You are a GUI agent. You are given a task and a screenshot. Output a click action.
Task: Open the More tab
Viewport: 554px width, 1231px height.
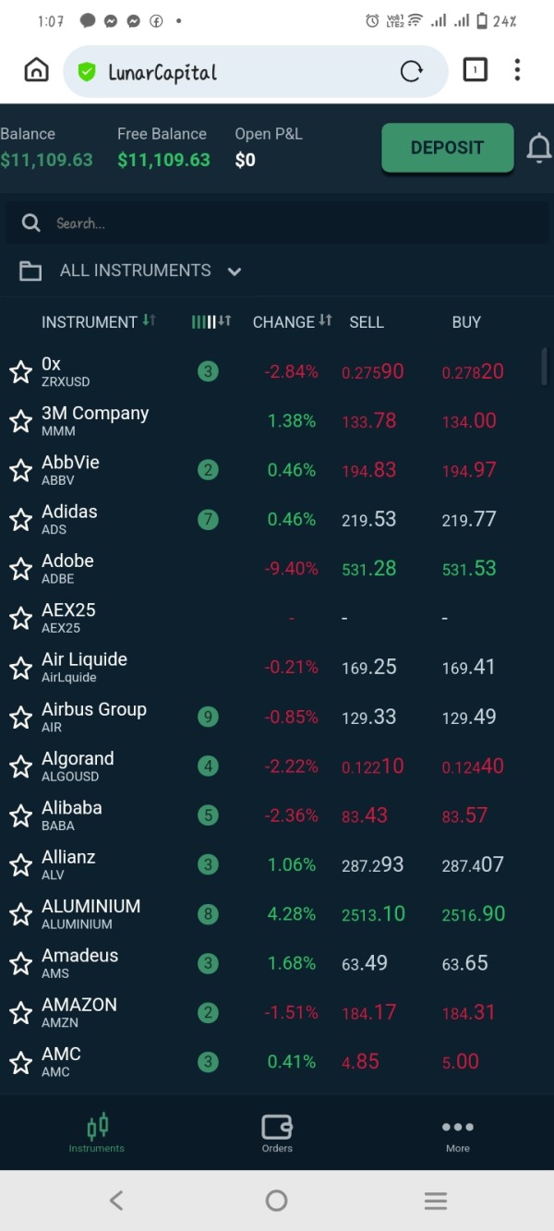click(x=457, y=1133)
